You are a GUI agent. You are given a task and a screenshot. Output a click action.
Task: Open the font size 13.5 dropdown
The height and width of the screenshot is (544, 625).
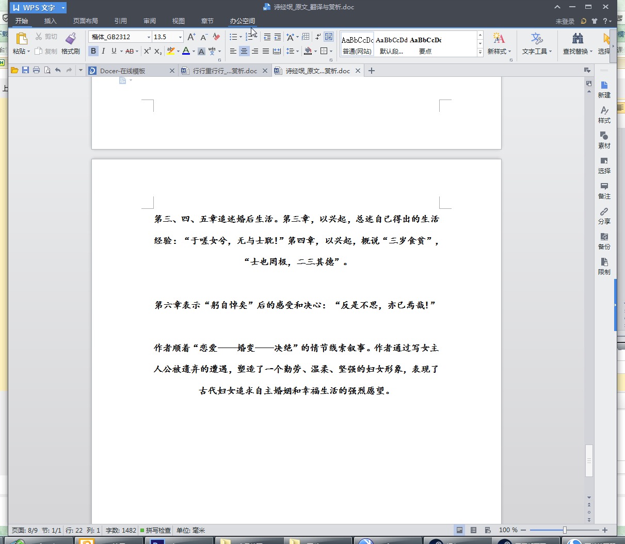pyautogui.click(x=180, y=37)
